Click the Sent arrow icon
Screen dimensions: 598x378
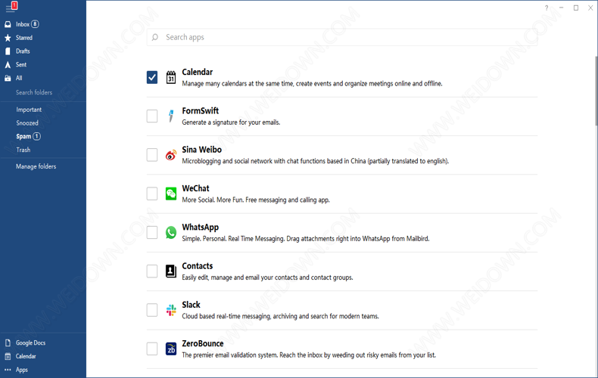(8, 65)
